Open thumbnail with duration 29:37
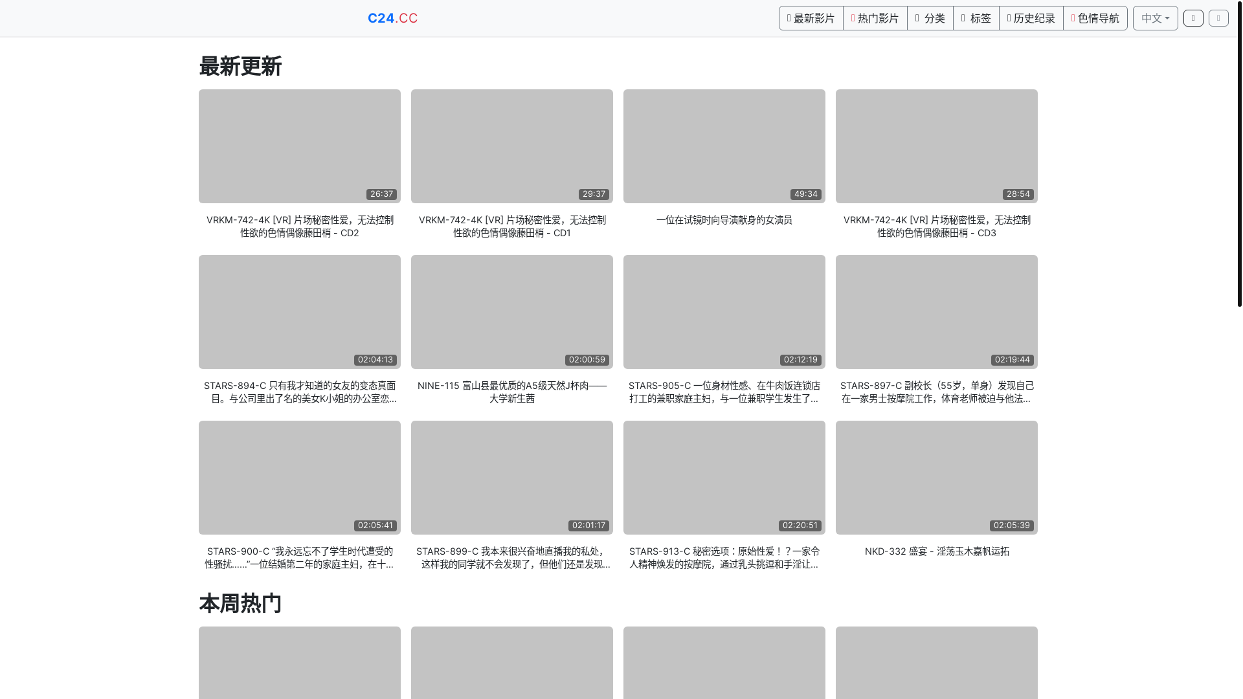Viewport: 1243px width, 699px height. click(x=512, y=146)
